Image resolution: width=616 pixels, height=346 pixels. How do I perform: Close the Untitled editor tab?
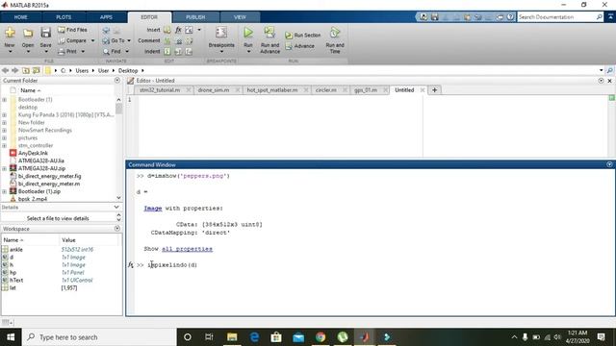(423, 90)
